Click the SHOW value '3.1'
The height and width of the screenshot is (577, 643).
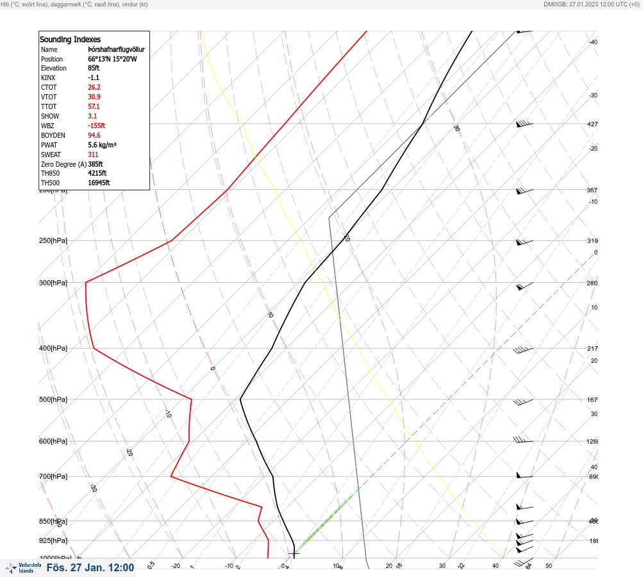pos(92,116)
